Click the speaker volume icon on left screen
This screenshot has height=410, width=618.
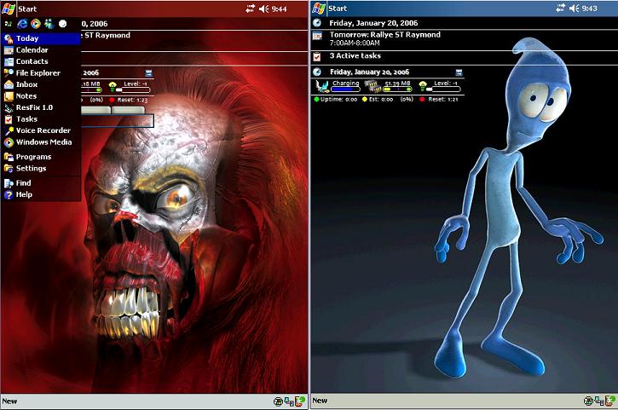point(263,9)
